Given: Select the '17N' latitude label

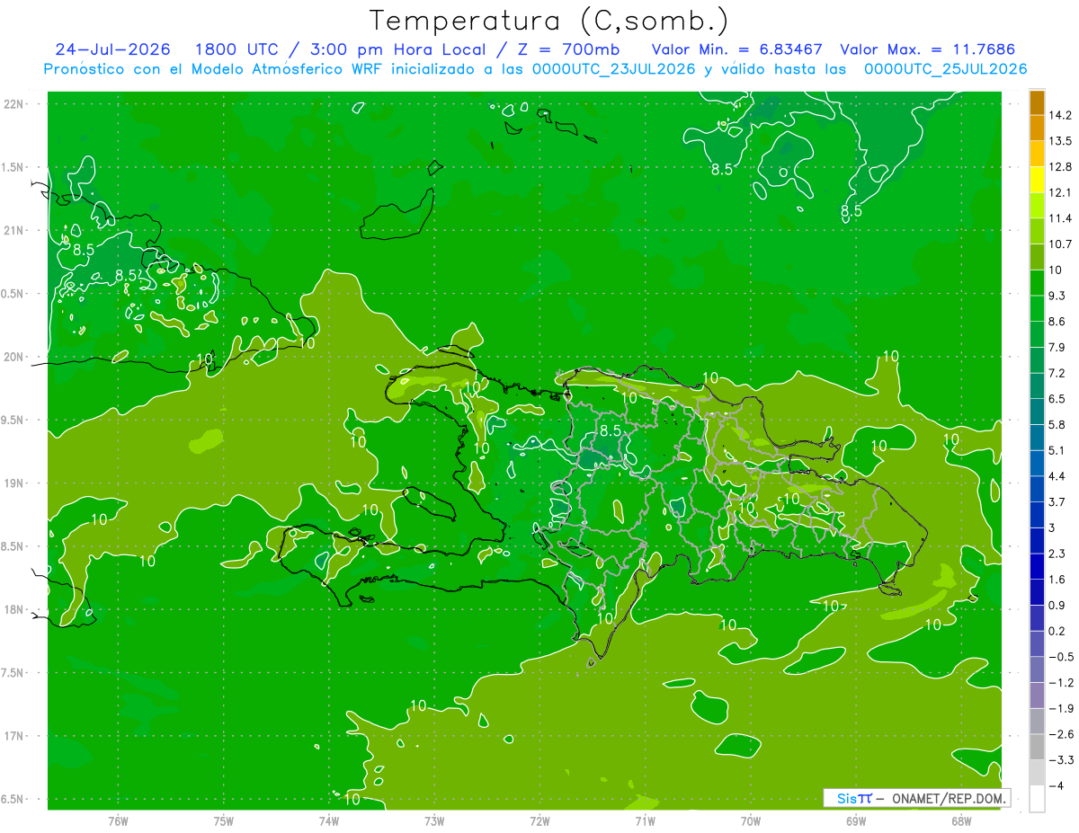Looking at the screenshot, I should click(x=13, y=736).
